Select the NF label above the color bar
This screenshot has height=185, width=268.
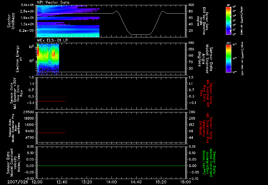coord(228,5)
